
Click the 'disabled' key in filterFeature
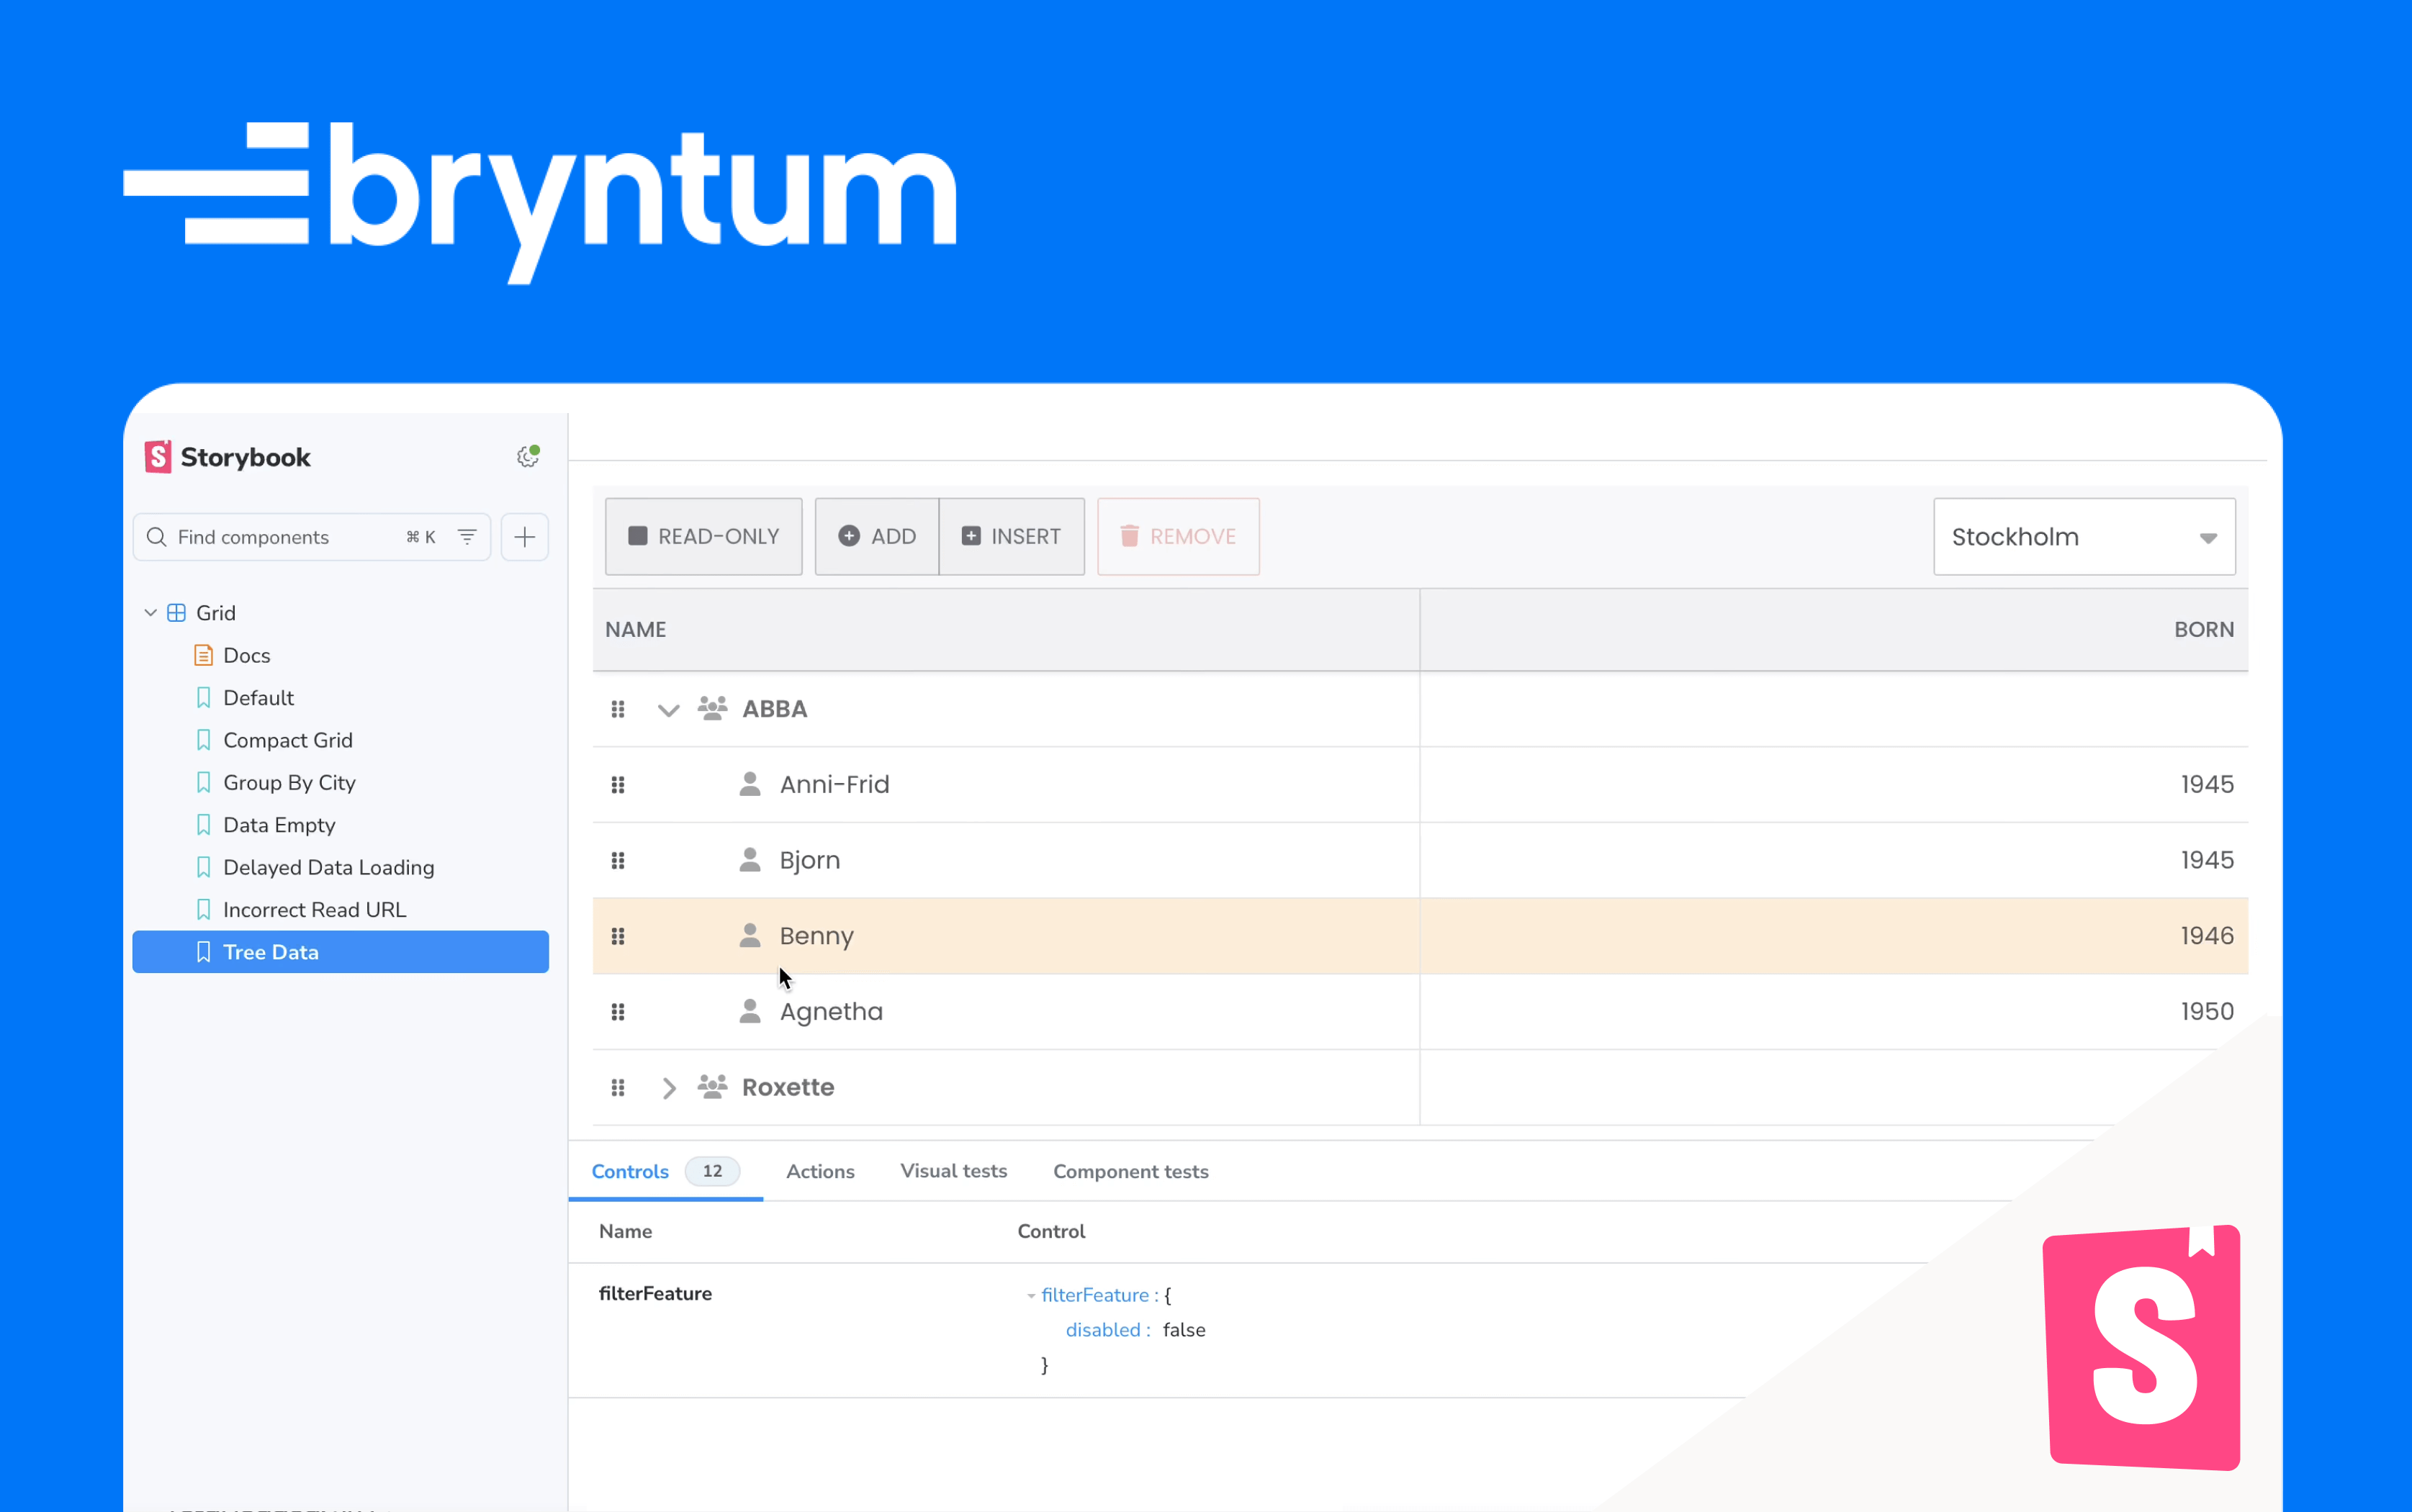pyautogui.click(x=1102, y=1330)
